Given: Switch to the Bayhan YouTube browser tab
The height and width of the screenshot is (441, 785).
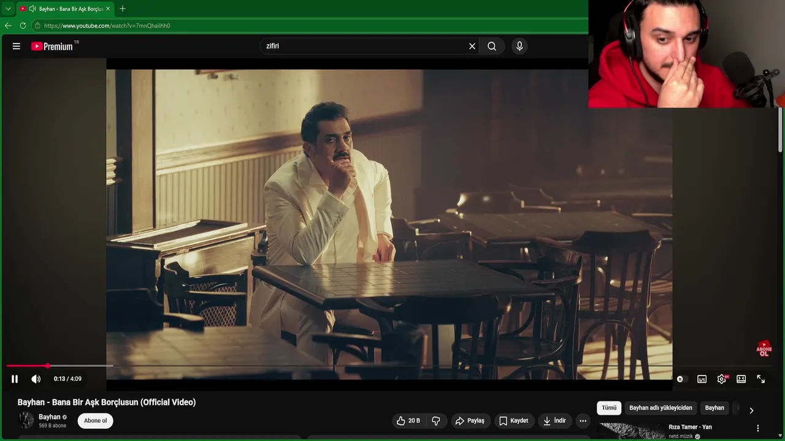Looking at the screenshot, I should [x=64, y=9].
